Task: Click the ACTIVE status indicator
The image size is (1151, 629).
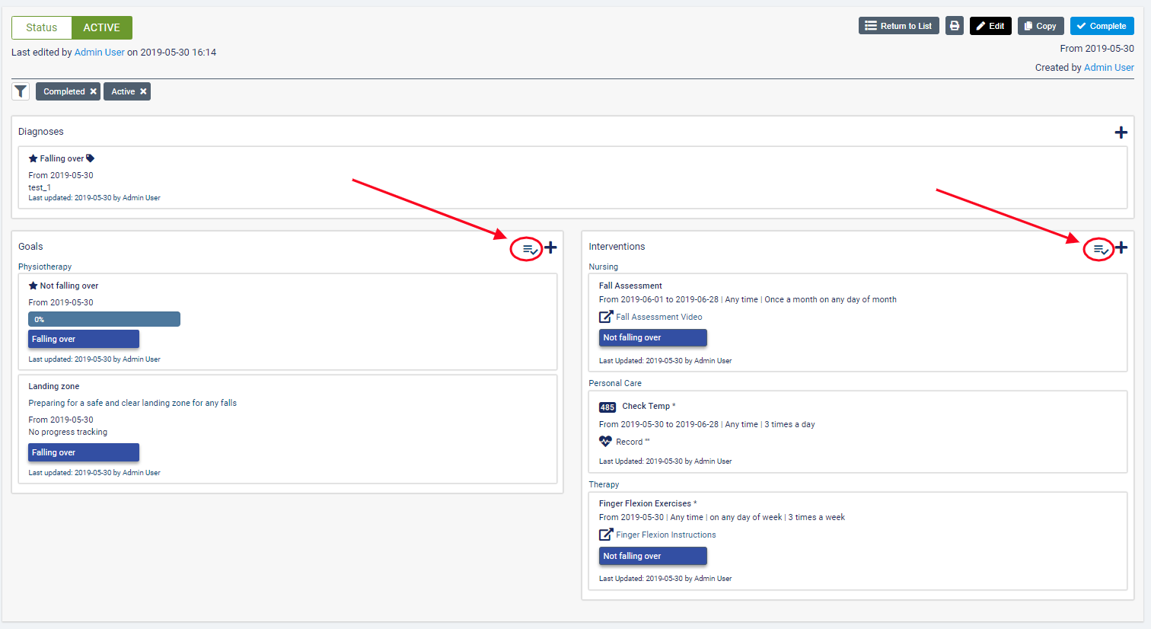Action: coord(101,27)
